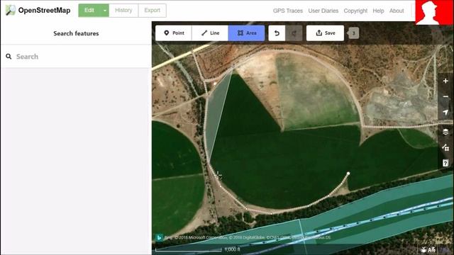Viewport: 454px width, 255px height.
Task: Save the map changes
Action: pyautogui.click(x=325, y=33)
